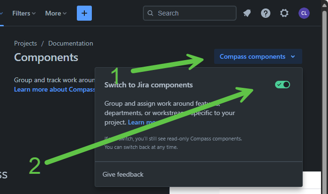The image size is (328, 194).
Task: Click the search magnifier icon
Action: coord(150,13)
